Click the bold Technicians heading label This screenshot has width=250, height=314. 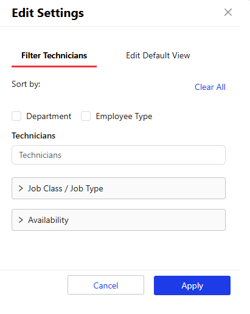(33, 135)
